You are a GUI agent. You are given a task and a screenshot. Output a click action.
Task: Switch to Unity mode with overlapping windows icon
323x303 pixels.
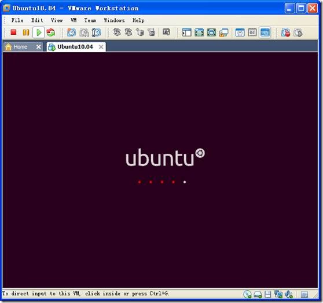point(223,32)
